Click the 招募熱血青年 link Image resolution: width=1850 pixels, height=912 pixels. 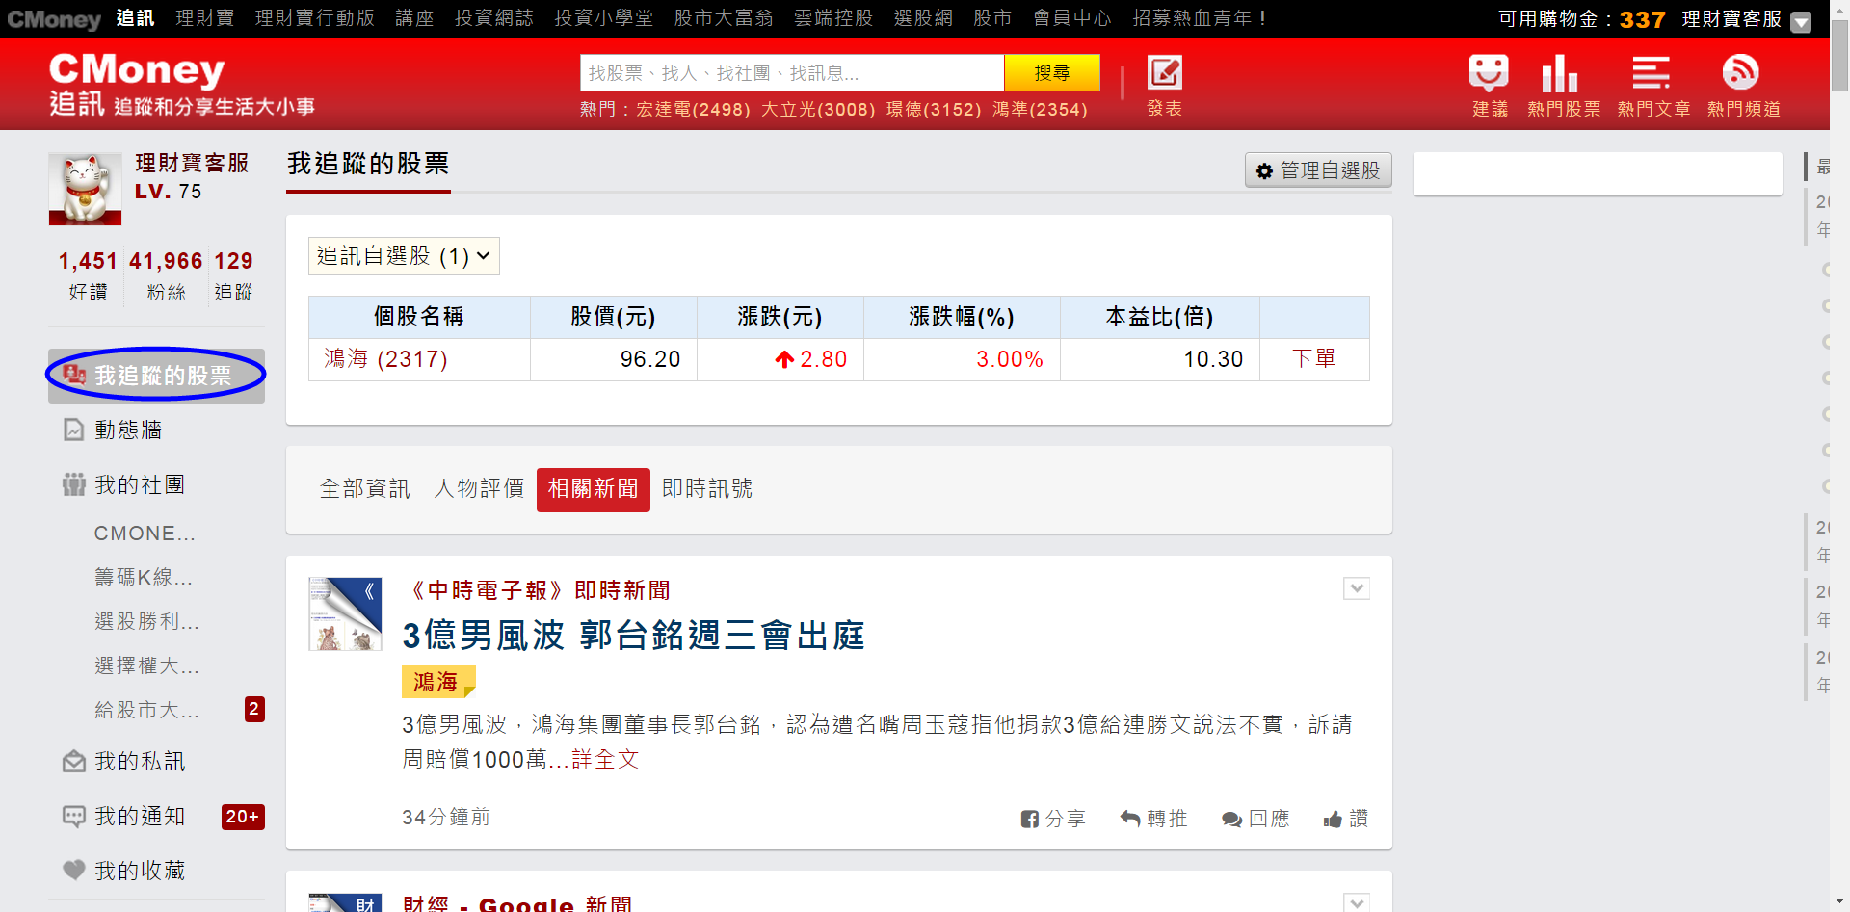click(1200, 18)
